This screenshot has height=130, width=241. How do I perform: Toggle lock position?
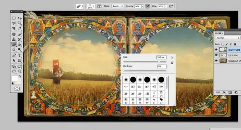click(231, 44)
